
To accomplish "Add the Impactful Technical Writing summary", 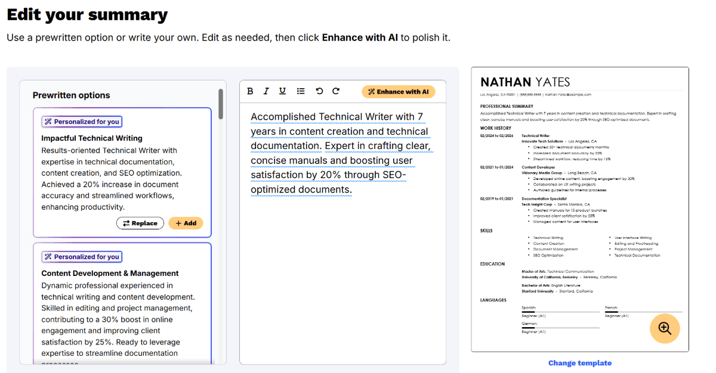I will 186,223.
